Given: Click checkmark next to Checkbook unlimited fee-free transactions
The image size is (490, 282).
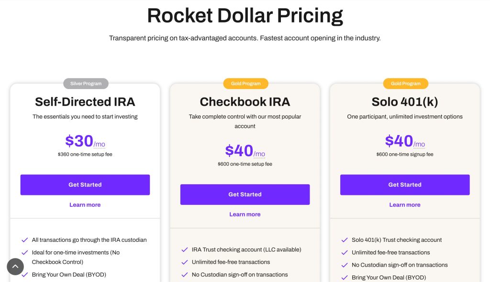Looking at the screenshot, I should click(185, 262).
